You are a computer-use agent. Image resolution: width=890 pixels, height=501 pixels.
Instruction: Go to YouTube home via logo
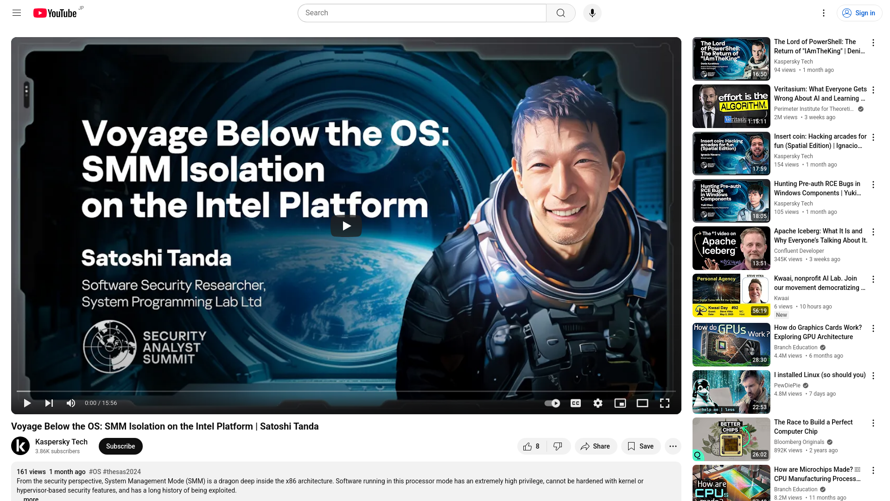[55, 13]
